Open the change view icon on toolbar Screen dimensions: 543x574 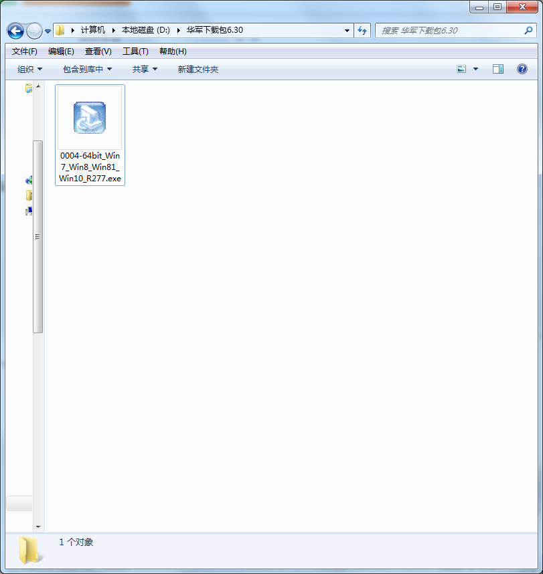(x=461, y=69)
